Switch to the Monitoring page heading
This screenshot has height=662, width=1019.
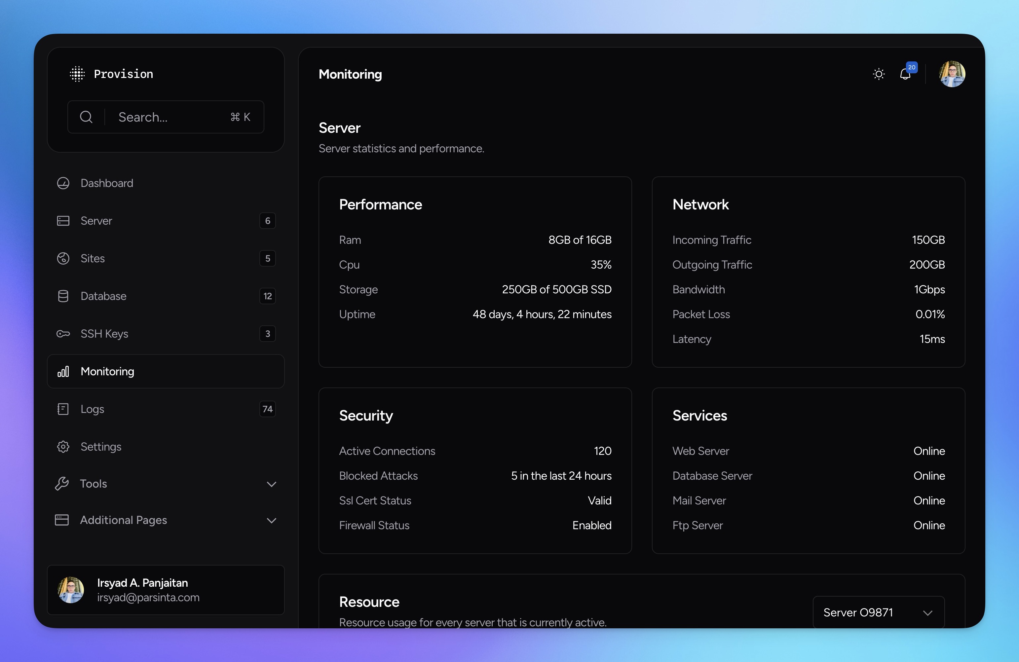[350, 74]
